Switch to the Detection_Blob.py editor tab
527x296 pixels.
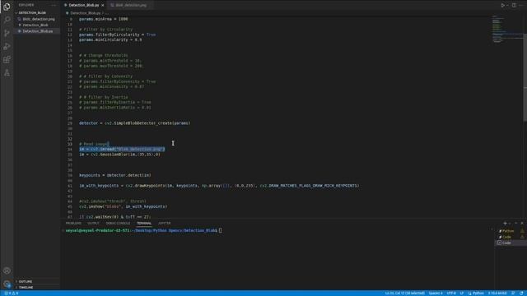(83, 6)
